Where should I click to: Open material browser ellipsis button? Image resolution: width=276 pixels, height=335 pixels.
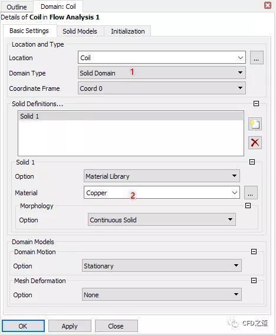click(x=251, y=193)
